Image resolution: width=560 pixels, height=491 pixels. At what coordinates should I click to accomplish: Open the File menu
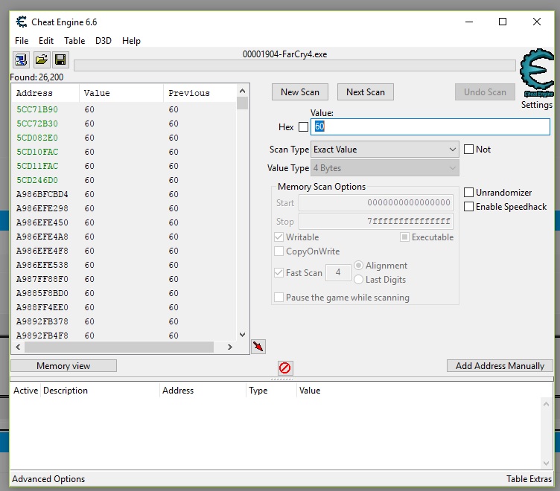22,41
